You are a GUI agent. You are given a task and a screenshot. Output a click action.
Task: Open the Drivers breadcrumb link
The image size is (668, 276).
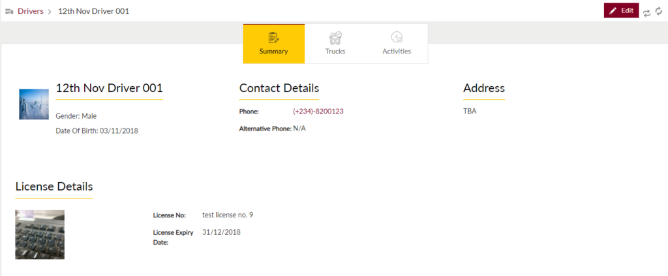click(31, 11)
